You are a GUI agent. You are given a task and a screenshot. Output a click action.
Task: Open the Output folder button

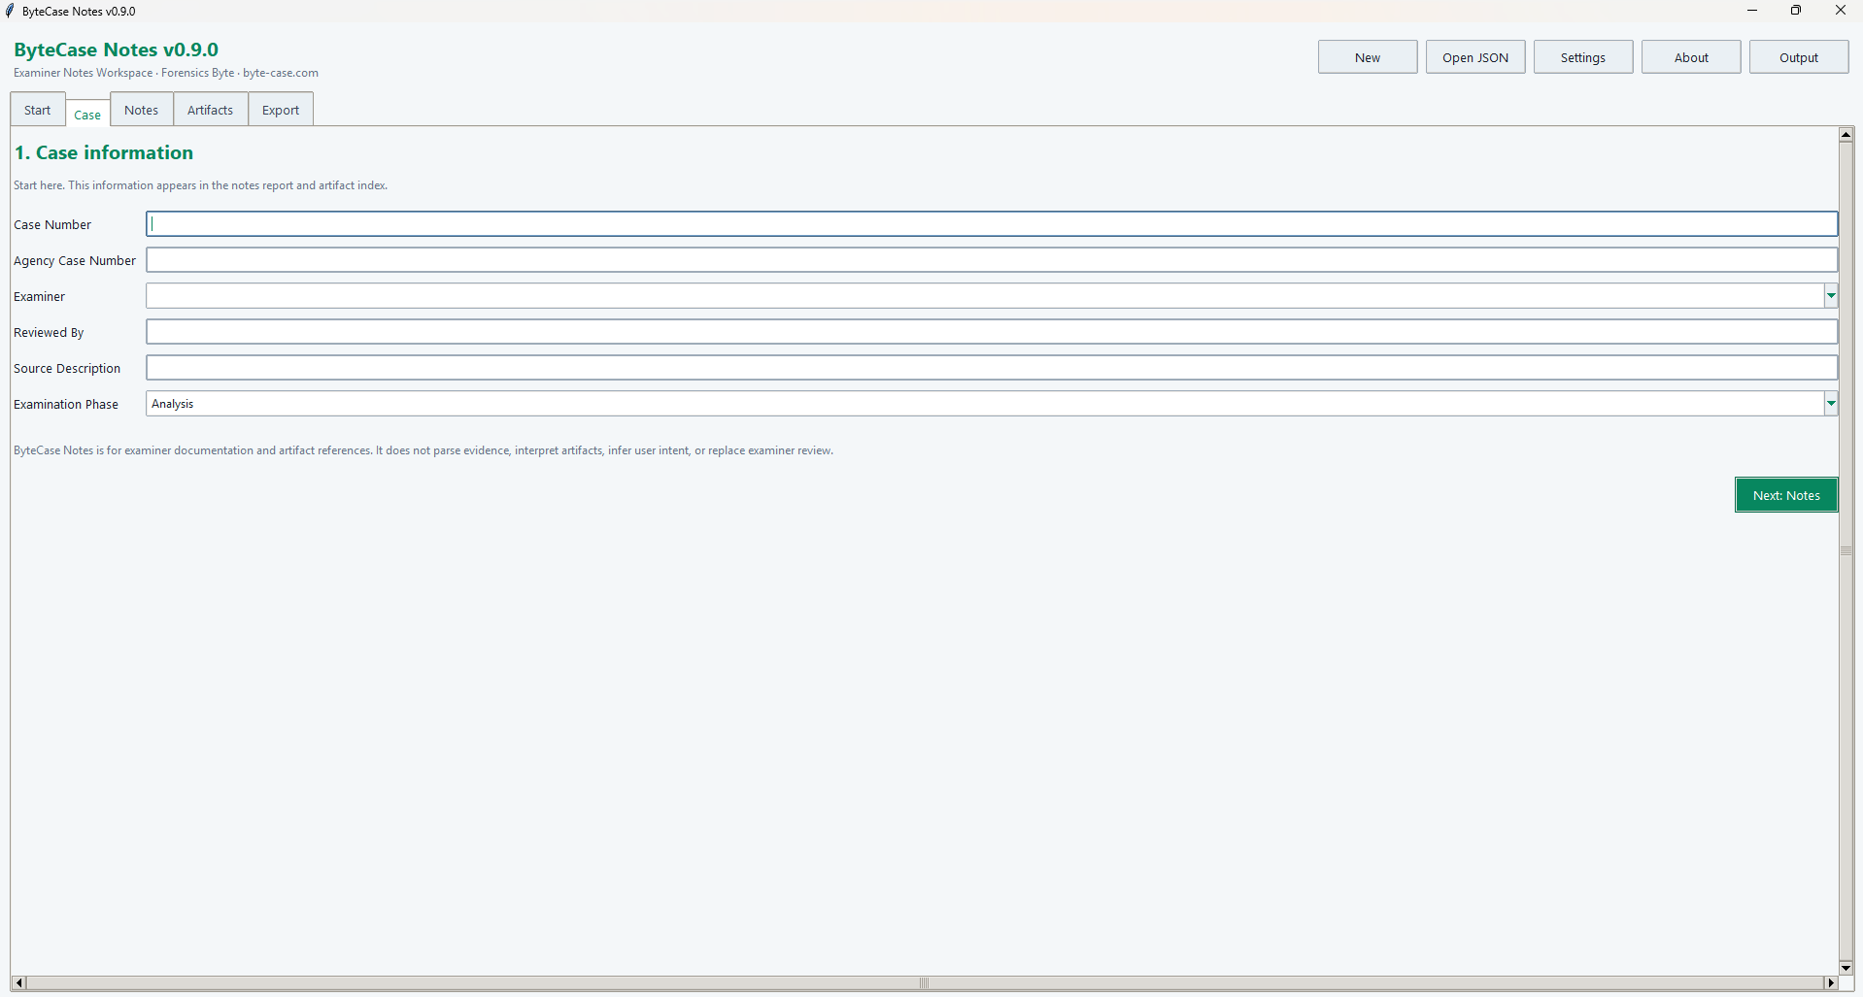coord(1798,57)
